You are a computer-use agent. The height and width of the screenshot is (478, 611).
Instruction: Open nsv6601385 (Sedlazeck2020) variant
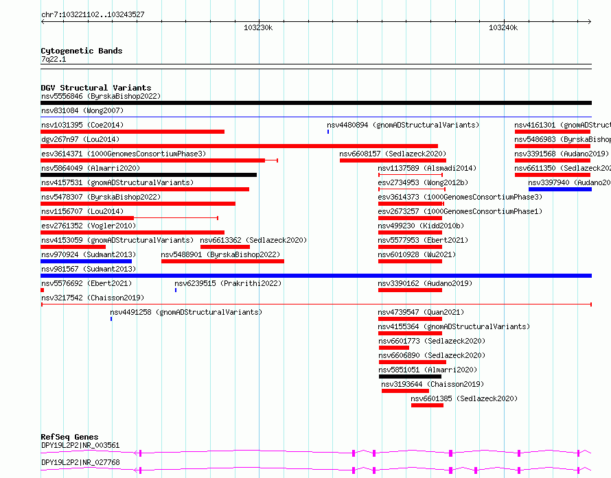click(464, 398)
